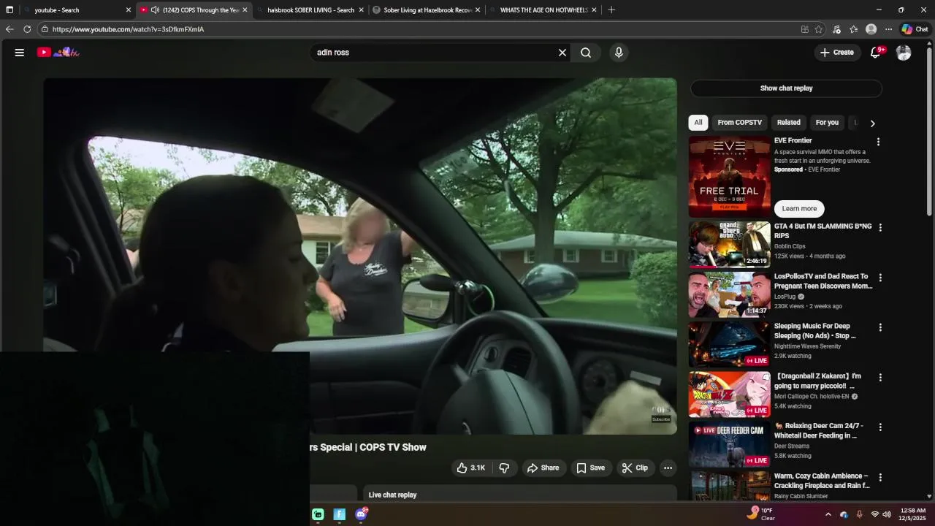The image size is (935, 526).
Task: Open the Favorites list icon
Action: (x=854, y=29)
